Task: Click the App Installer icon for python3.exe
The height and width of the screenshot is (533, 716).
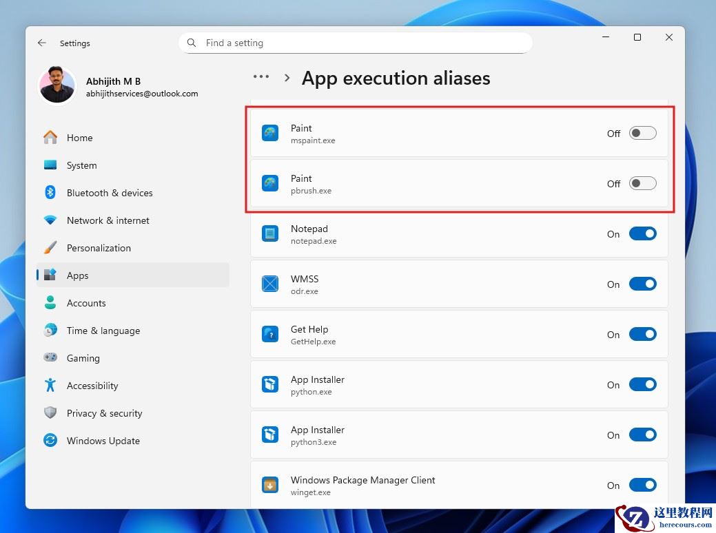Action: tap(270, 435)
